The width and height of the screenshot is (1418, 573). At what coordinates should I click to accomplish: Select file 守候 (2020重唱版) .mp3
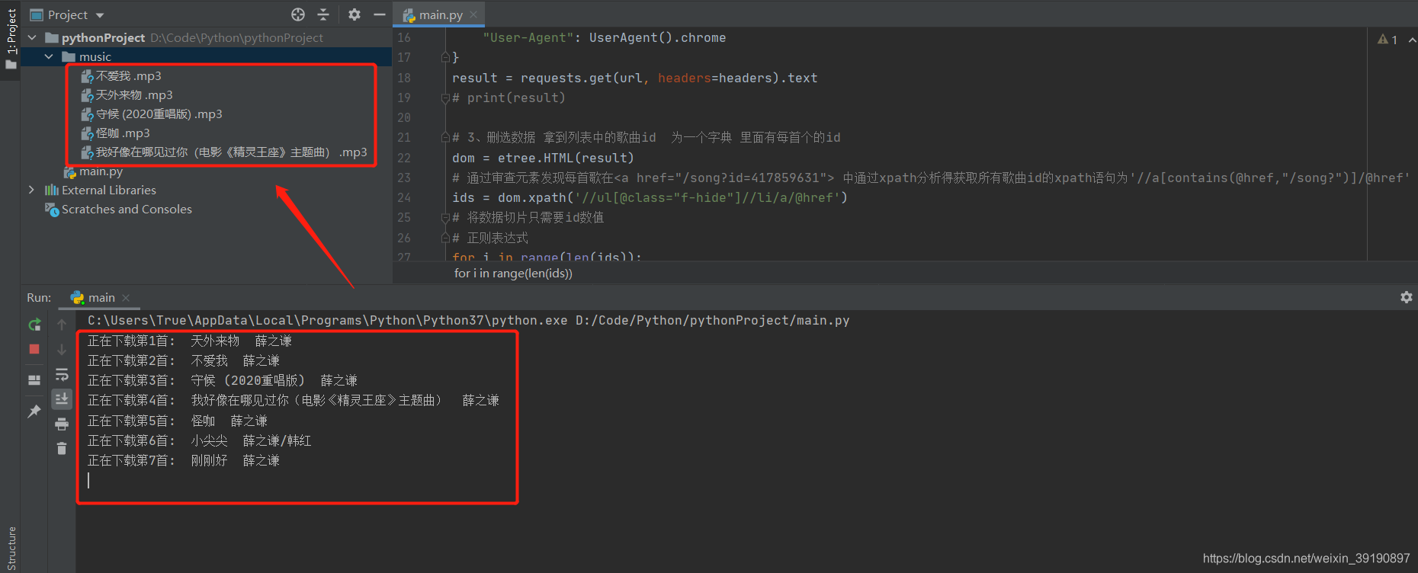coord(152,114)
